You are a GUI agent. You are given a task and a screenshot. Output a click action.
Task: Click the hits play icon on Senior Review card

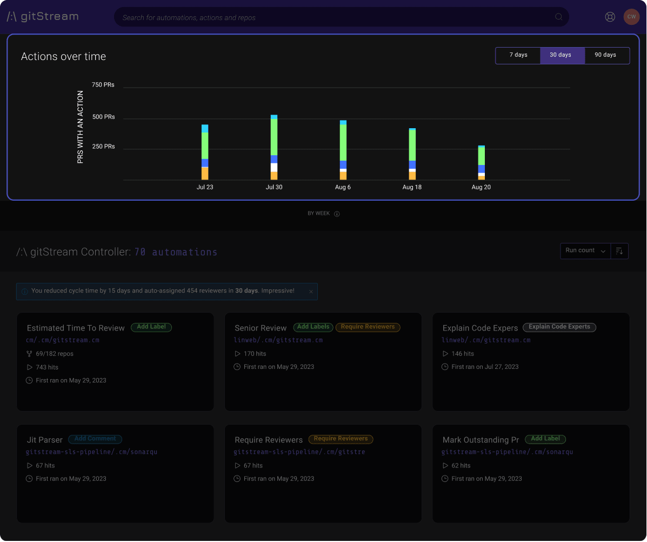click(237, 354)
